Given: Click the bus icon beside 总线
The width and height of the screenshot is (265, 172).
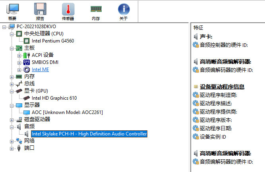Looking at the screenshot, I should coord(19,84).
